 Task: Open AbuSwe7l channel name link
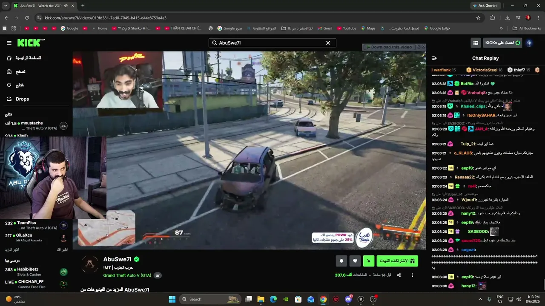(118, 259)
